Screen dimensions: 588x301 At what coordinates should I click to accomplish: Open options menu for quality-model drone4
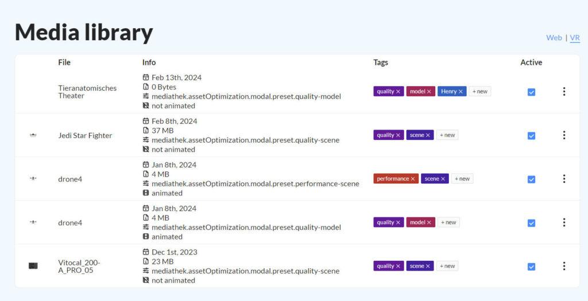tap(564, 222)
